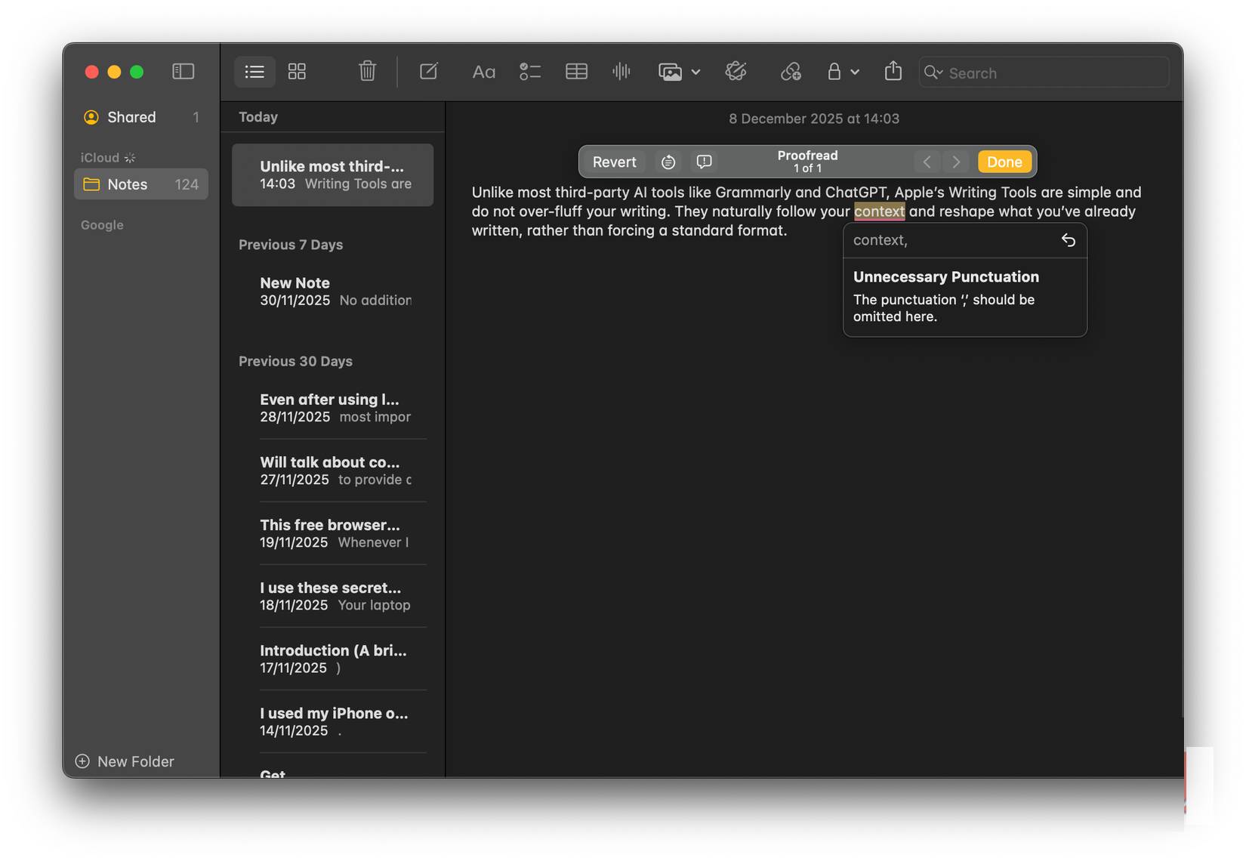
Task: Switch to gallery view
Action: click(297, 71)
